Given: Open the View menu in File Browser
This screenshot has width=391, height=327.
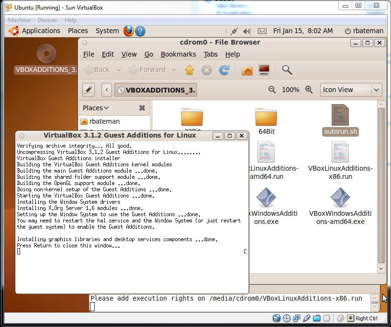Looking at the screenshot, I should (129, 54).
